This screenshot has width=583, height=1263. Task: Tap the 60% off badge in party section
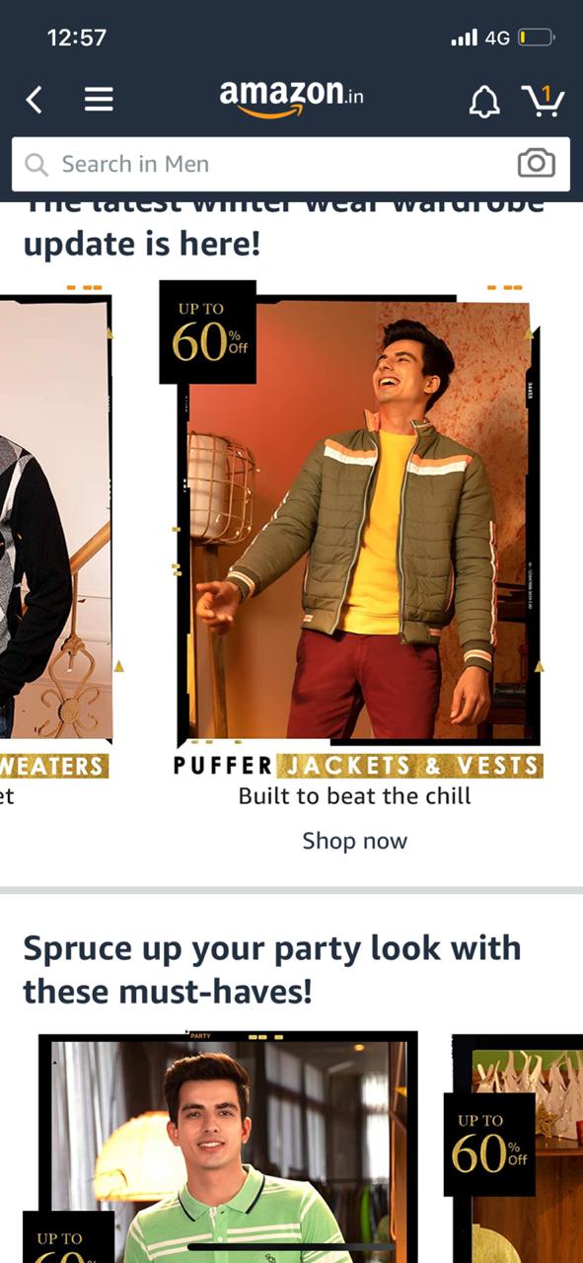489,1145
